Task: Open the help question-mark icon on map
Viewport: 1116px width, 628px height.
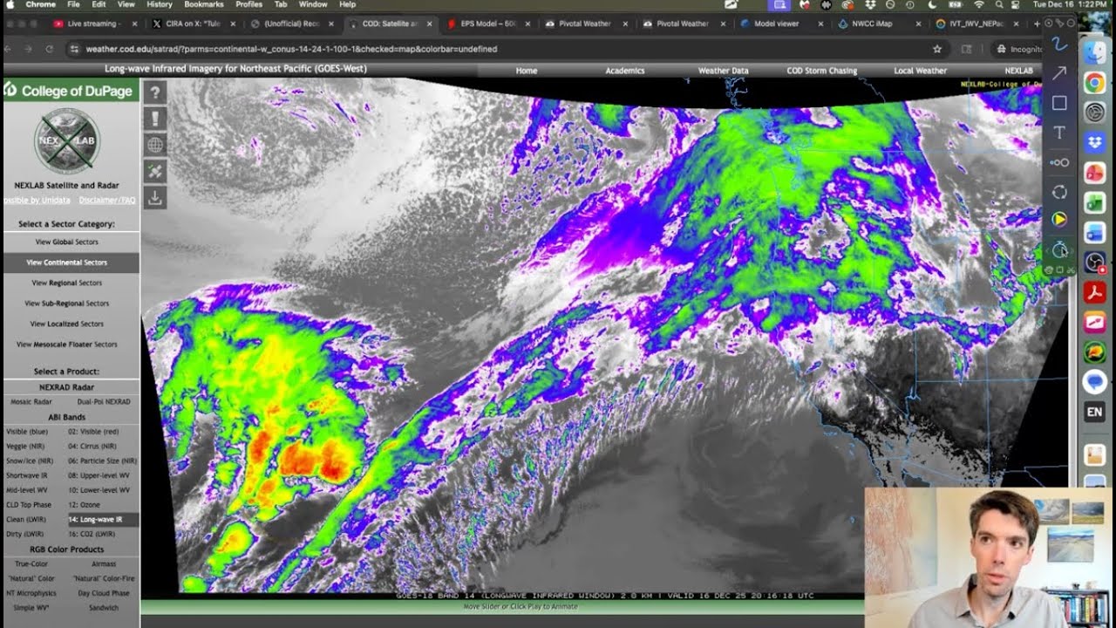Action: click(x=154, y=92)
